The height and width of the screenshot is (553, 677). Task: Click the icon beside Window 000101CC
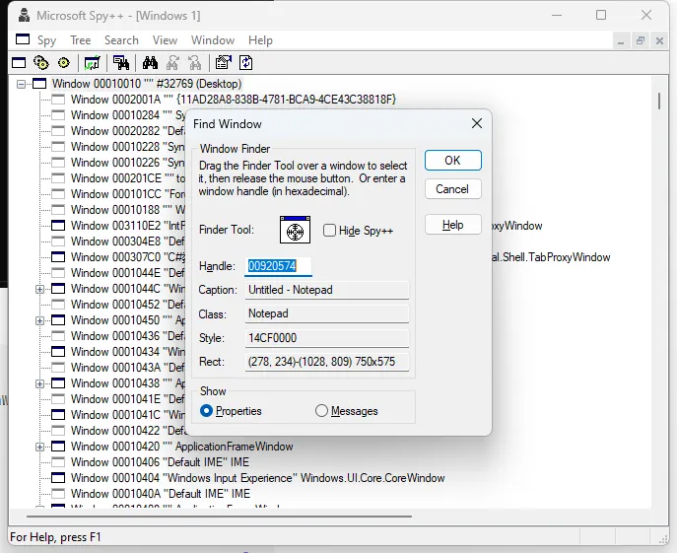[58, 194]
